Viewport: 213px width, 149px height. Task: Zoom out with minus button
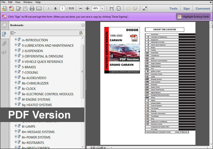click(x=81, y=9)
